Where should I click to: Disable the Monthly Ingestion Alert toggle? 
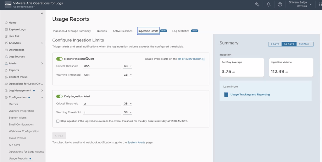pos(59,59)
